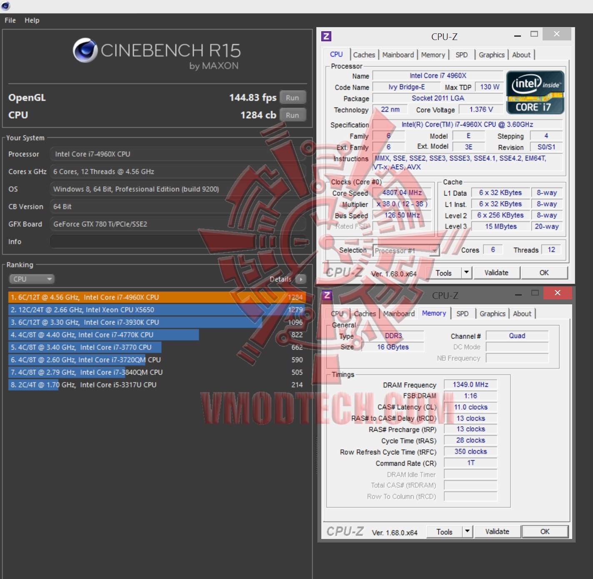The height and width of the screenshot is (579, 593).
Task: Select the Intel Core i5-3317U ranking row
Action: click(x=157, y=385)
